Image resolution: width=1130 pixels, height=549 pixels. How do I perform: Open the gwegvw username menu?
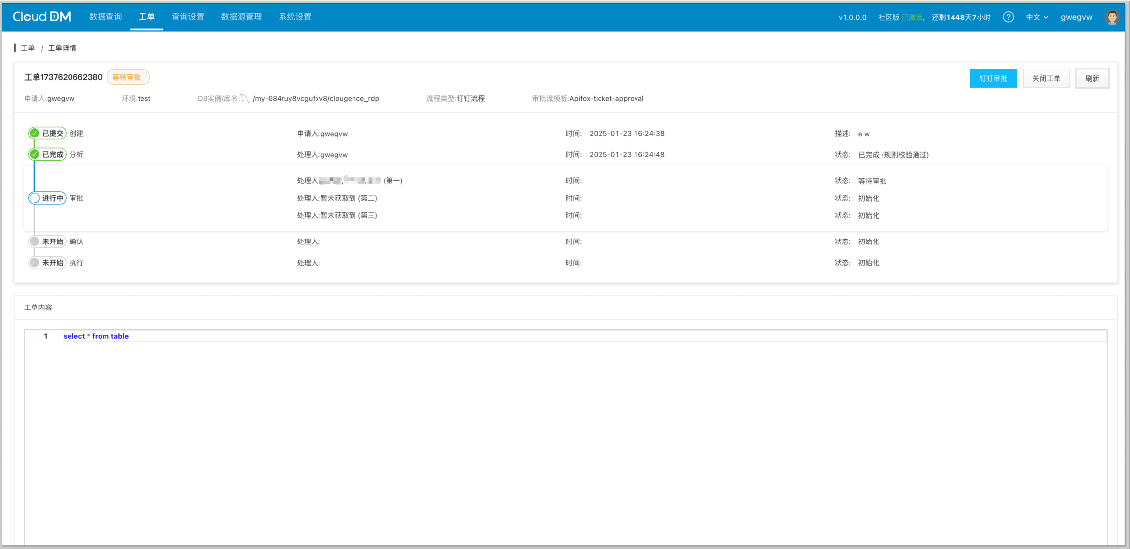[x=1076, y=17]
